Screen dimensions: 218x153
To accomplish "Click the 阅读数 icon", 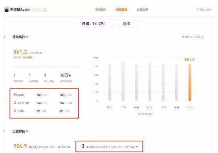I will pos(15,95).
